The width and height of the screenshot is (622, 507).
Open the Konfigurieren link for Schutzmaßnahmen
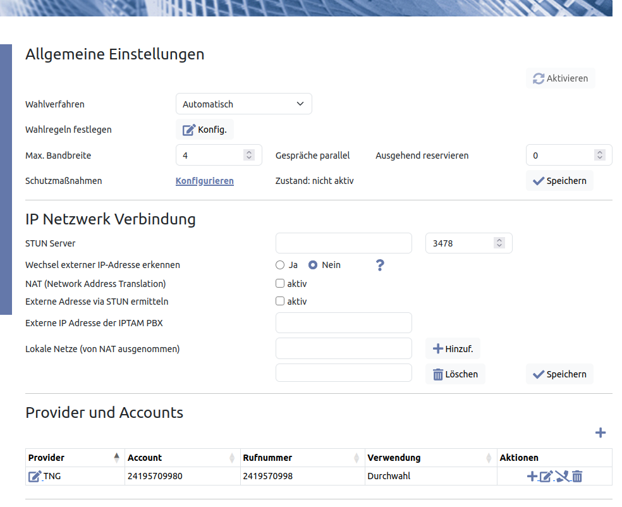tap(204, 181)
